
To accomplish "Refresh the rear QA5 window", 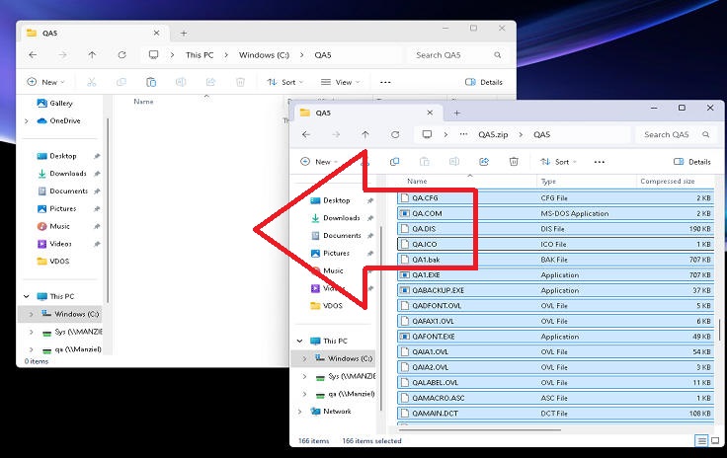I will pos(121,54).
